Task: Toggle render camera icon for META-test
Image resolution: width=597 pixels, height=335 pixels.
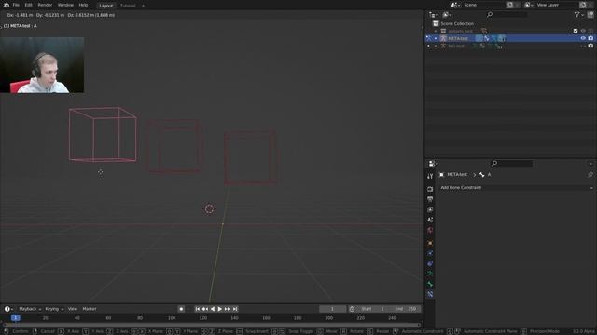Action: click(x=590, y=38)
